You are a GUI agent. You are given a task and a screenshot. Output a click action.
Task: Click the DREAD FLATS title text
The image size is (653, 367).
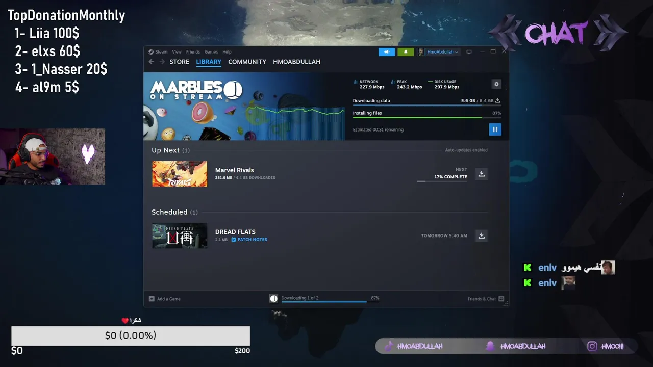(x=235, y=232)
